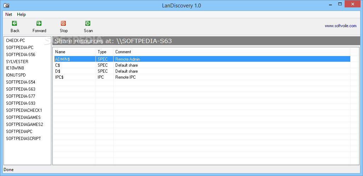Click the Back arrow icon
The height and width of the screenshot is (176, 363).
click(15, 23)
